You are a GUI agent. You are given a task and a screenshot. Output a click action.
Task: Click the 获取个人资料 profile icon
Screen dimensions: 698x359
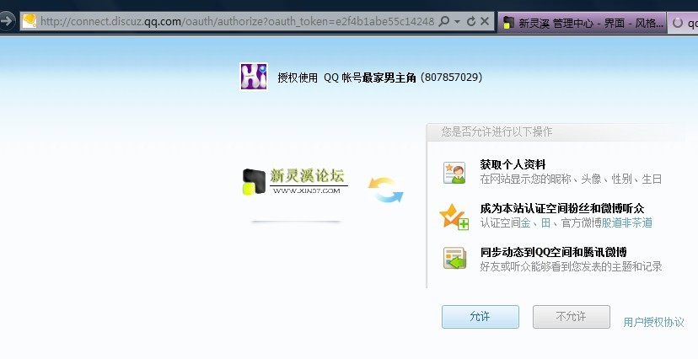coord(454,173)
